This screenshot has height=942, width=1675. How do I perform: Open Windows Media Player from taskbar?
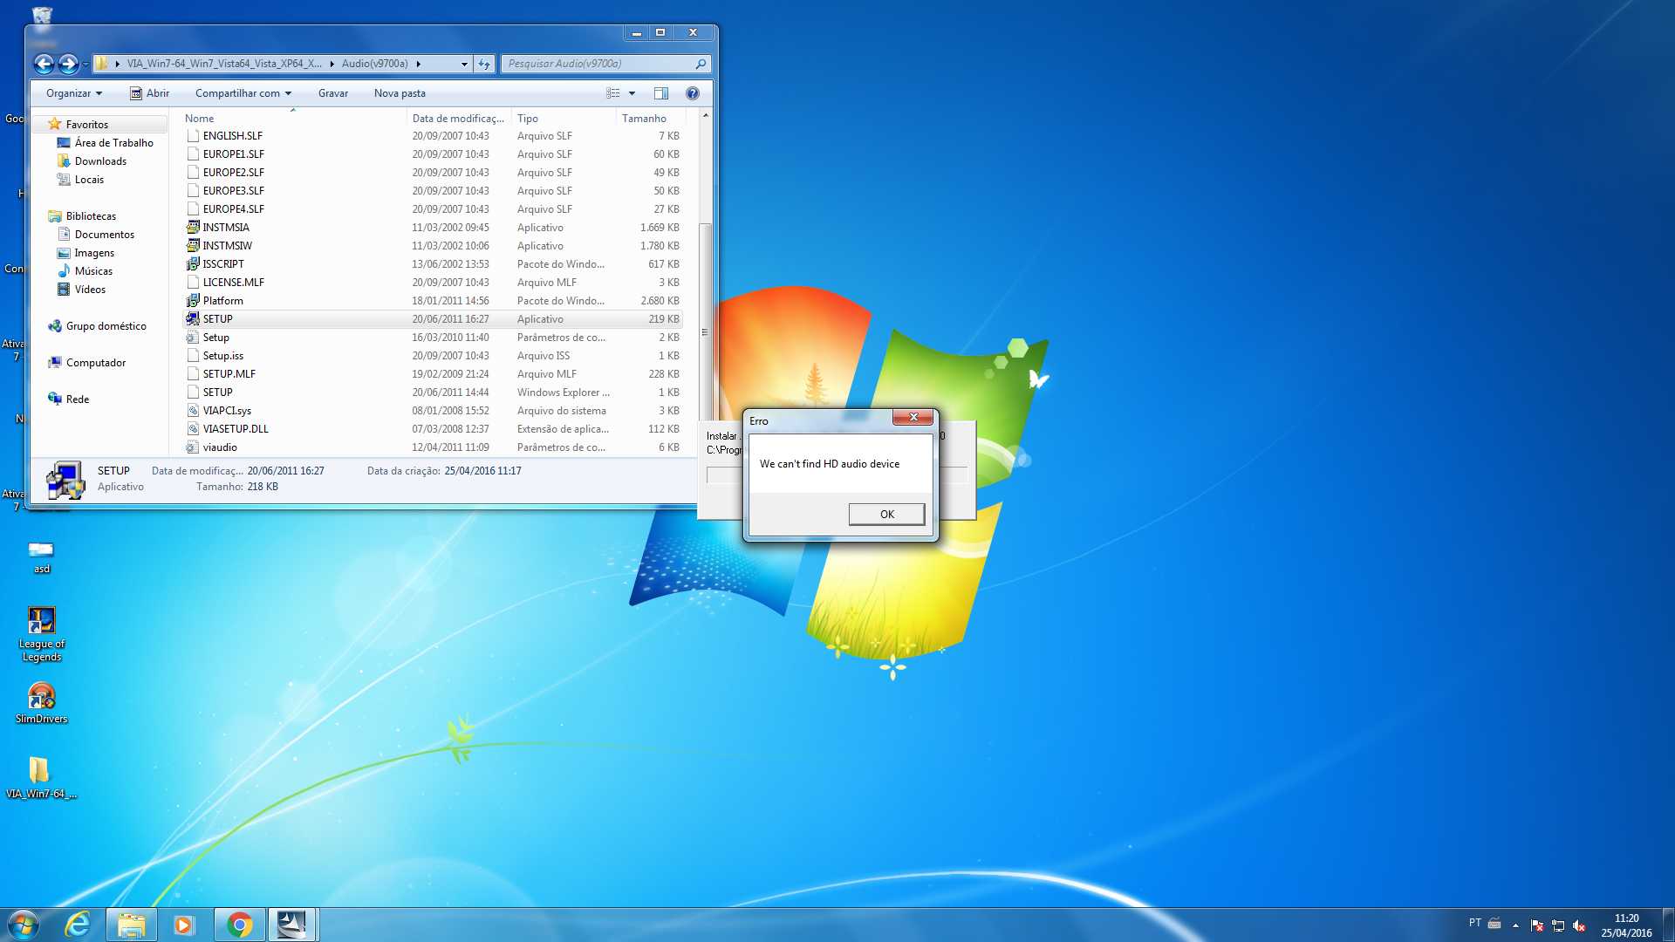[x=183, y=925]
